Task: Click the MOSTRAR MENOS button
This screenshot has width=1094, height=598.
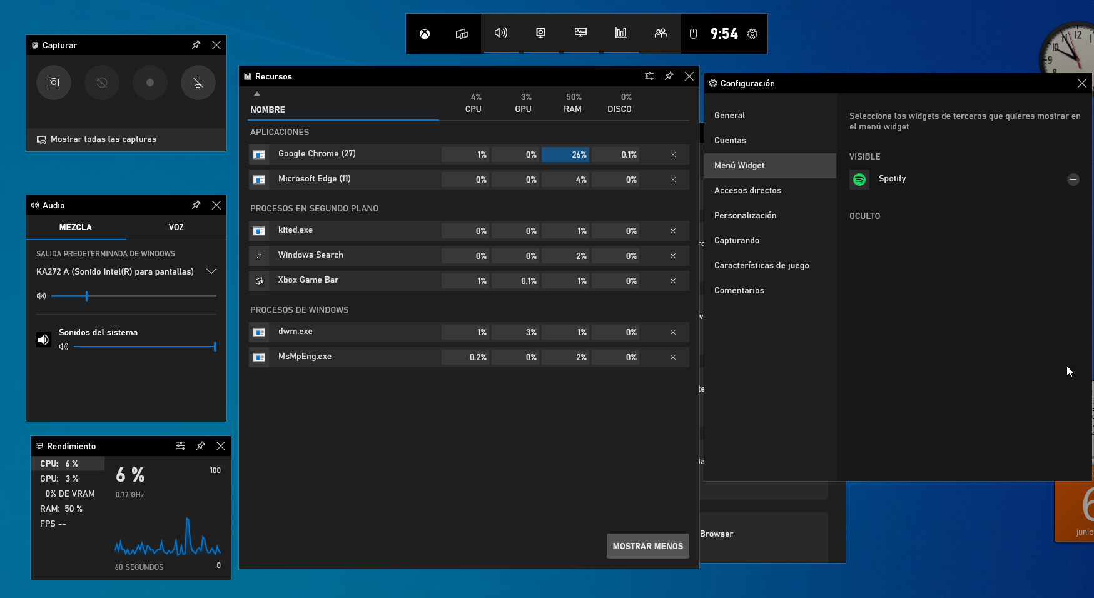Action: [x=647, y=546]
